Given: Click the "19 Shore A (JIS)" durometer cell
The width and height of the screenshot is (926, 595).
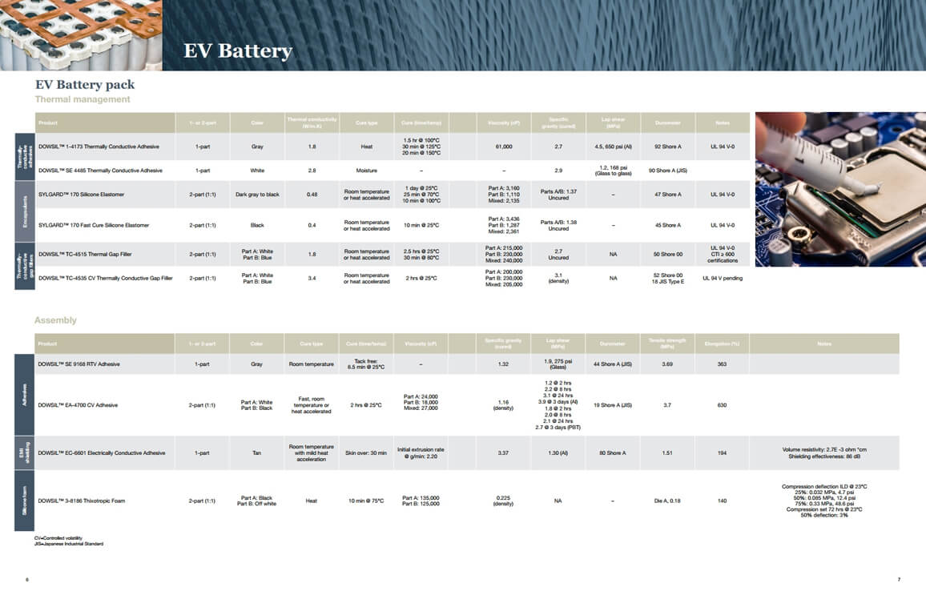Looking at the screenshot, I should pos(613,405).
